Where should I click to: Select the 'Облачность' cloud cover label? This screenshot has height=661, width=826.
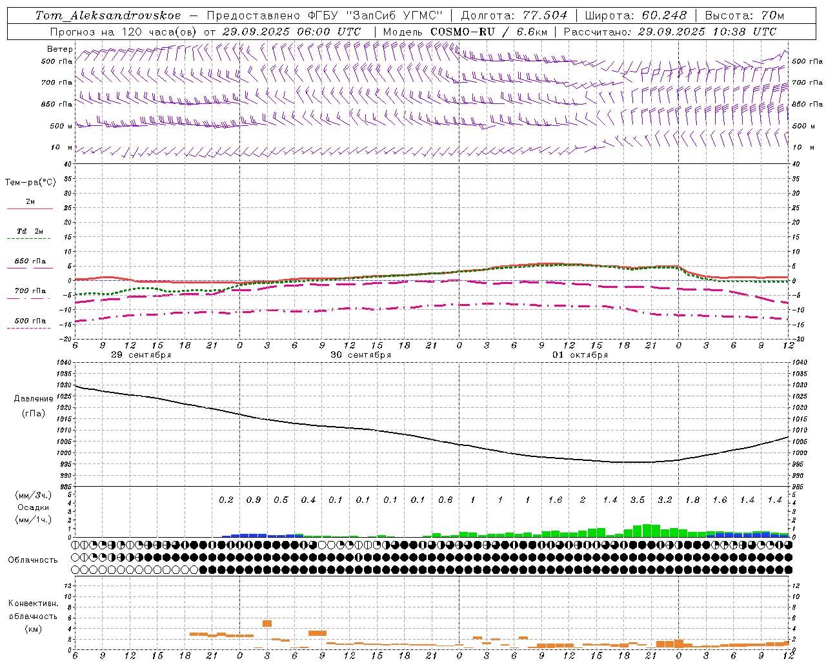33,560
